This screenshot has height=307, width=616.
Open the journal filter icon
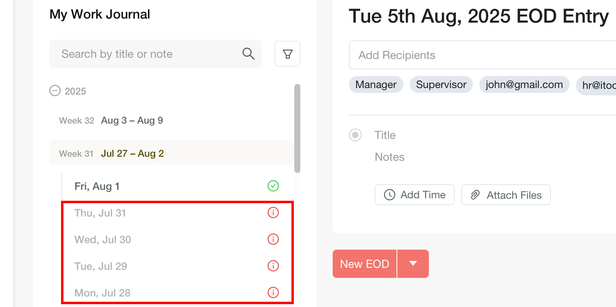pyautogui.click(x=287, y=54)
